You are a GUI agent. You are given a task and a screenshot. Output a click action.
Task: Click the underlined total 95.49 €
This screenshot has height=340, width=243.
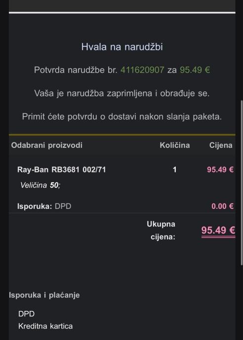tap(218, 231)
